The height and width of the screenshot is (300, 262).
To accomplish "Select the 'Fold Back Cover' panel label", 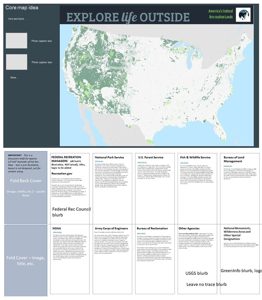I will point(26,181).
